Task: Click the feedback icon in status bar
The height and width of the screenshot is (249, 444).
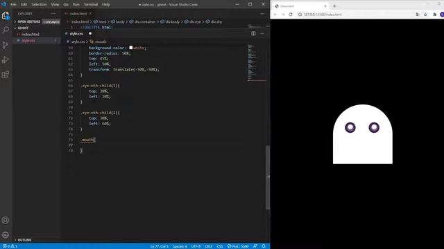Action: click(255, 246)
